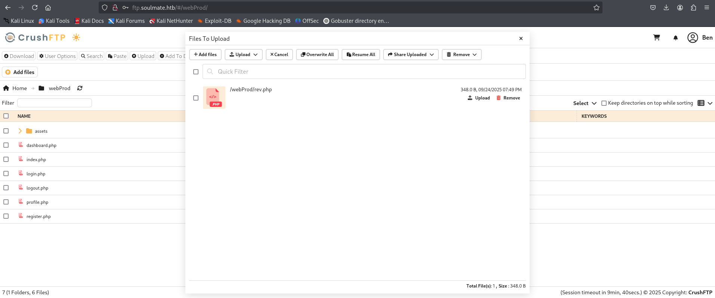Tick the select-all checkbox beside Quick Filter

(x=196, y=72)
